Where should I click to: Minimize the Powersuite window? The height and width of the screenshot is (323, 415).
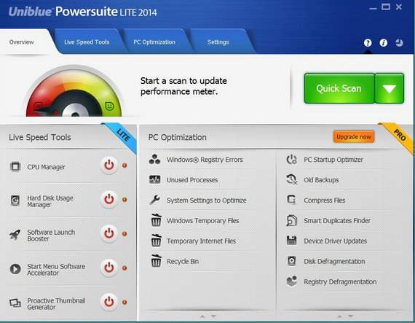click(x=373, y=8)
